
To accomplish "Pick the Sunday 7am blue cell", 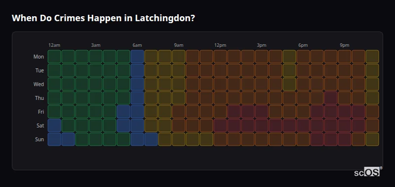I will point(151,139).
